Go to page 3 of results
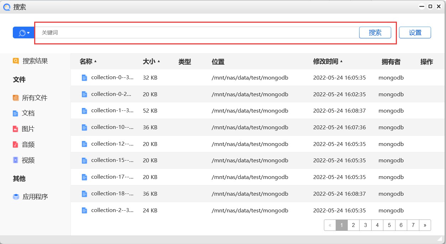 (x=365, y=225)
